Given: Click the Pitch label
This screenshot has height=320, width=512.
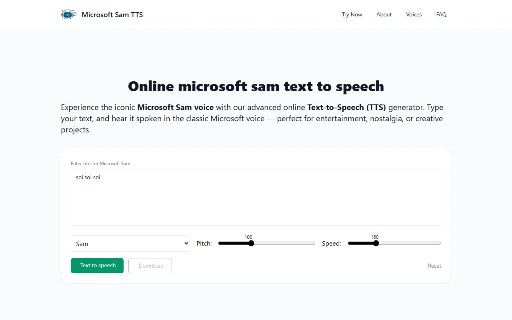Looking at the screenshot, I should (x=204, y=244).
